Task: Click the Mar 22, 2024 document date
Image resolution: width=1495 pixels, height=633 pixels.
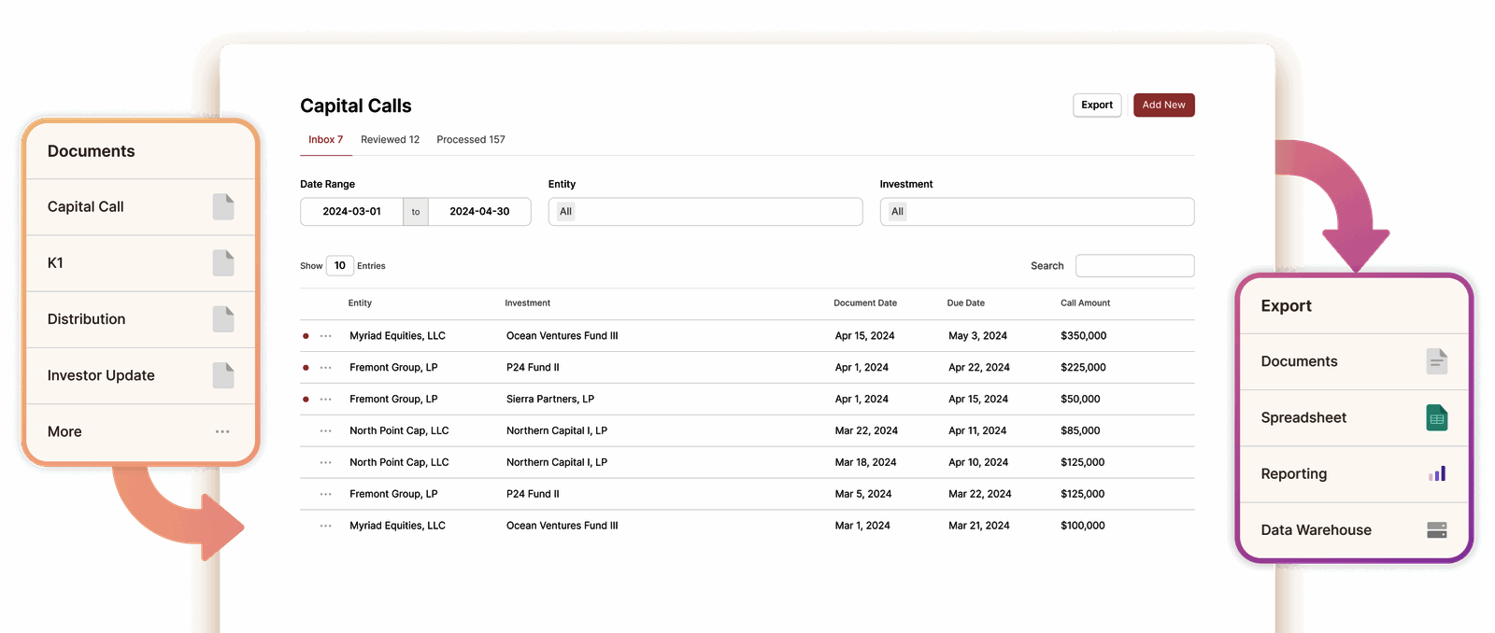Action: pyautogui.click(x=867, y=431)
